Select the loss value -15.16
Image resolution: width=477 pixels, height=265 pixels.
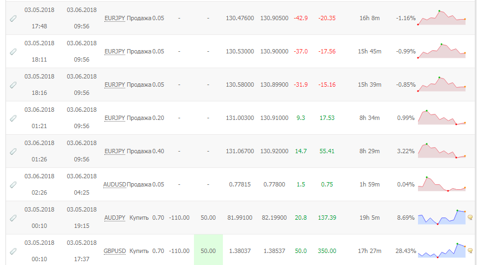coord(327,85)
